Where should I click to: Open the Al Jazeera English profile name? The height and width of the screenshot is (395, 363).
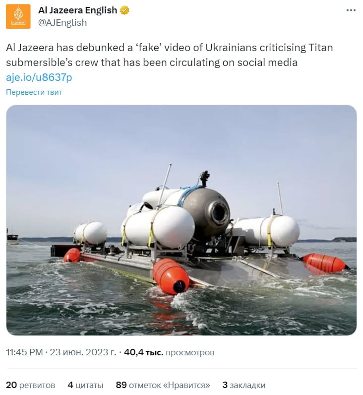(x=77, y=10)
